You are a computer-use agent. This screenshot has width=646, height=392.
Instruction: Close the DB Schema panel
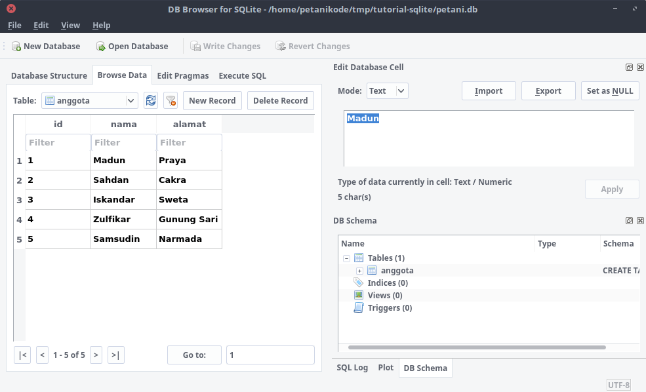click(x=640, y=221)
